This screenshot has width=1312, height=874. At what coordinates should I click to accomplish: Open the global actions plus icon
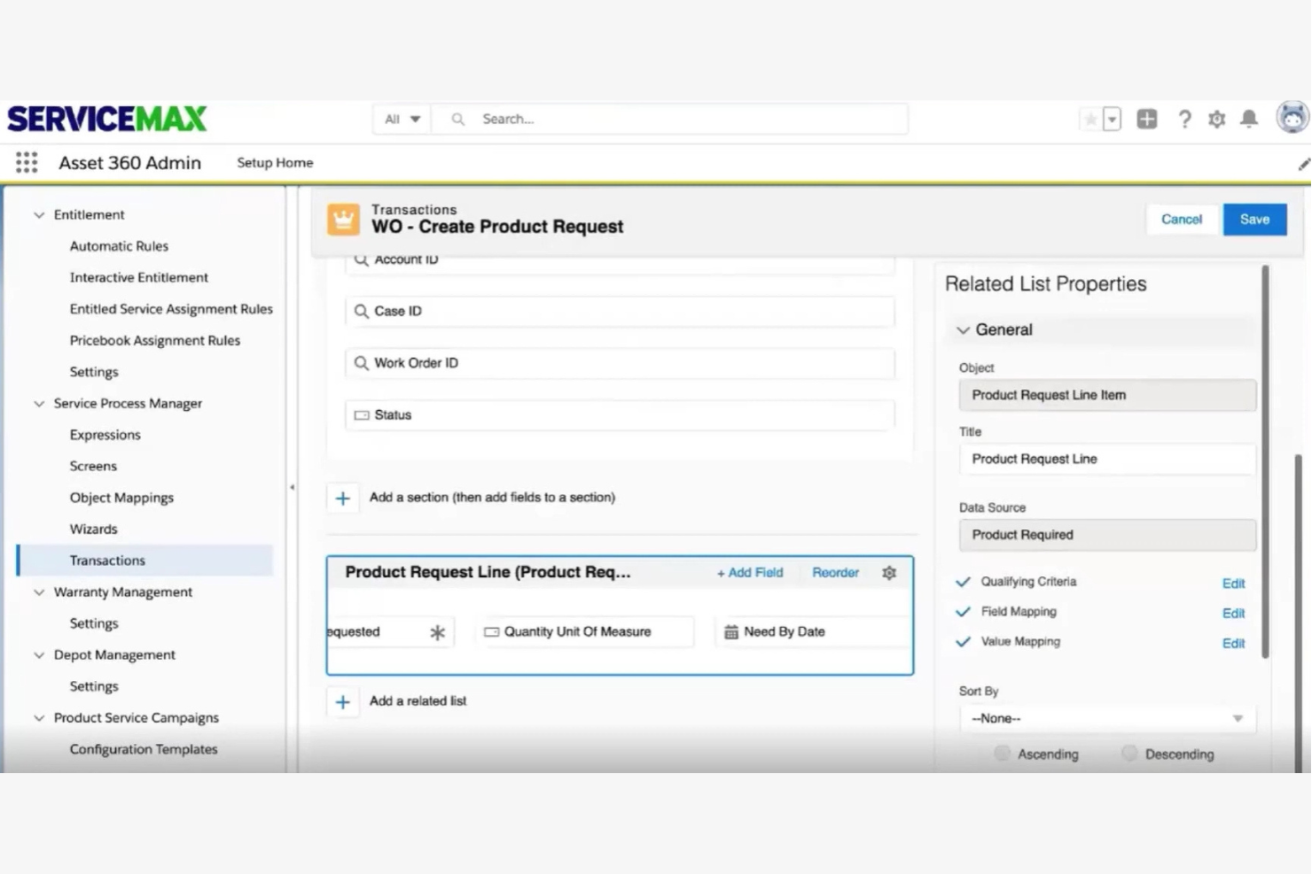point(1147,119)
